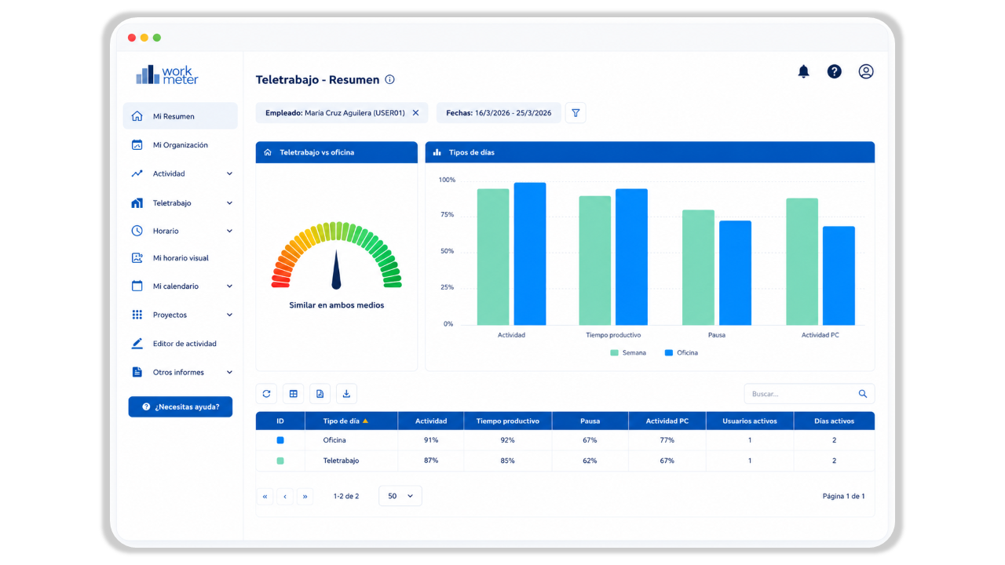Export the table with the document icon
This screenshot has width=1005, height=565.
tap(320, 394)
